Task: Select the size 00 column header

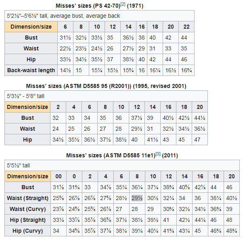Action: [x=58, y=176]
